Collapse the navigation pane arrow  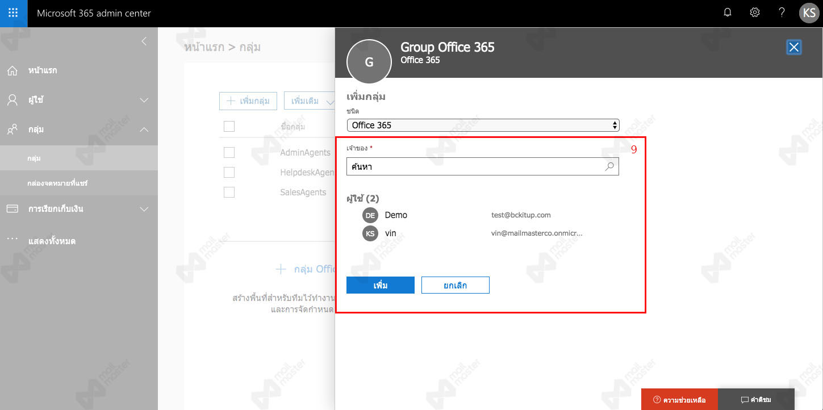[x=144, y=41]
